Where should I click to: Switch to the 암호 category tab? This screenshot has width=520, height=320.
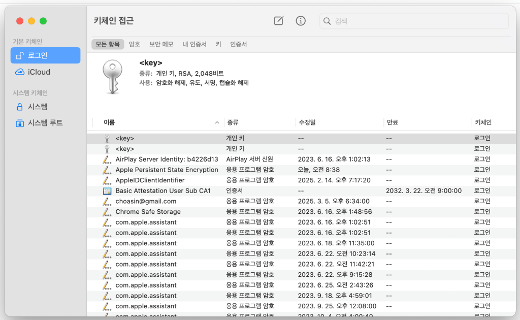pyautogui.click(x=135, y=44)
